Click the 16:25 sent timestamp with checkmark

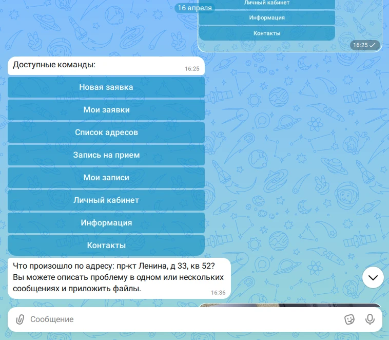point(365,45)
